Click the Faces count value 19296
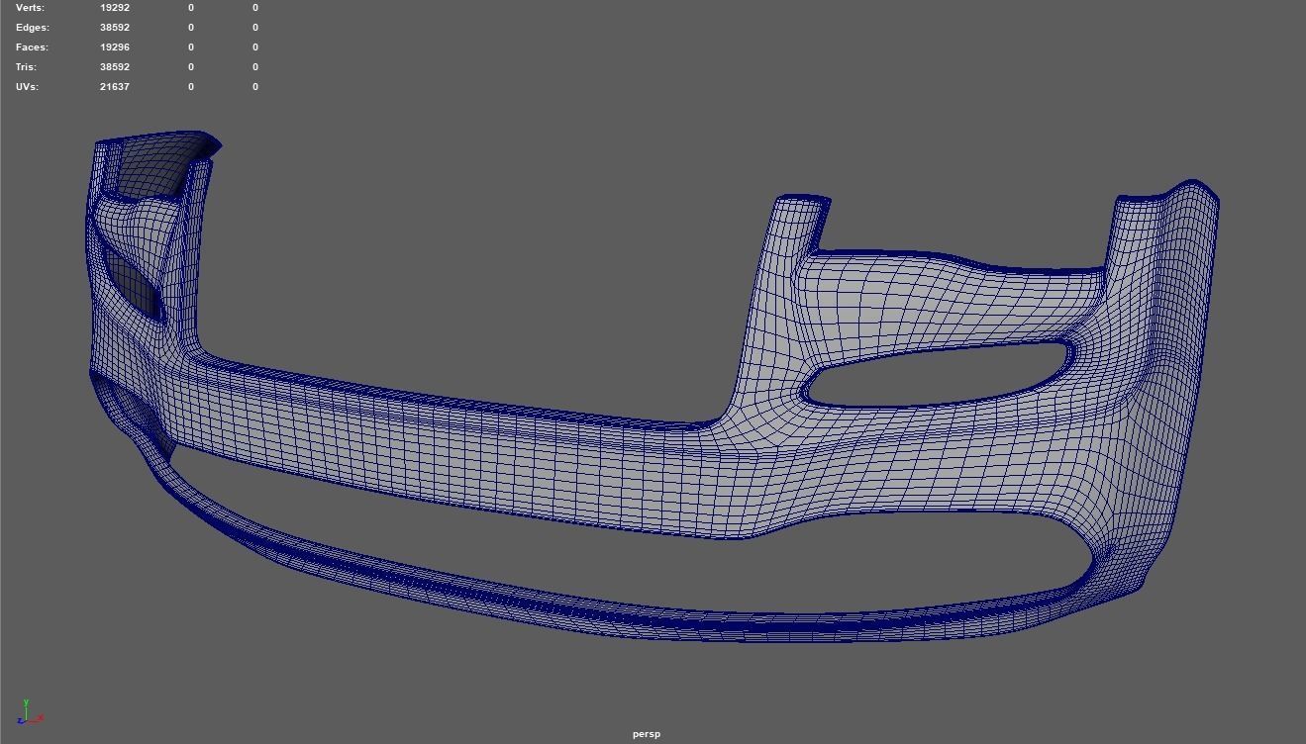Viewport: 1306px width, 744px height. point(115,47)
